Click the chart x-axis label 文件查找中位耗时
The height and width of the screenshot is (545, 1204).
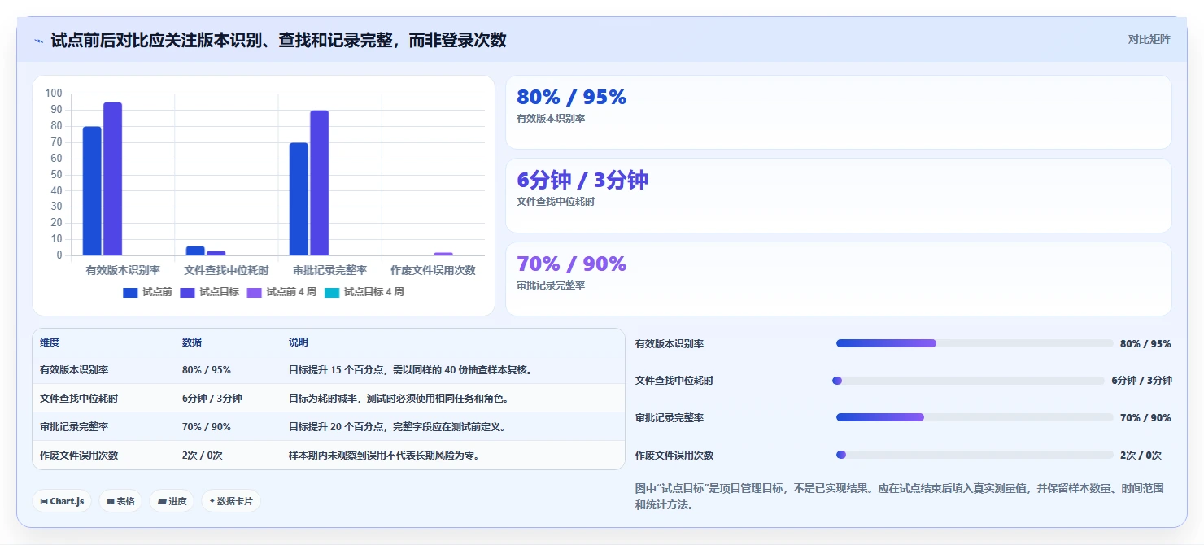[x=226, y=270]
